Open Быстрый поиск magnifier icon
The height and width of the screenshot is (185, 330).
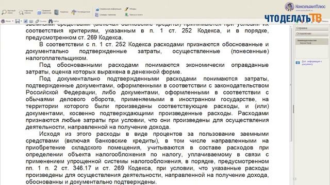tap(4, 12)
